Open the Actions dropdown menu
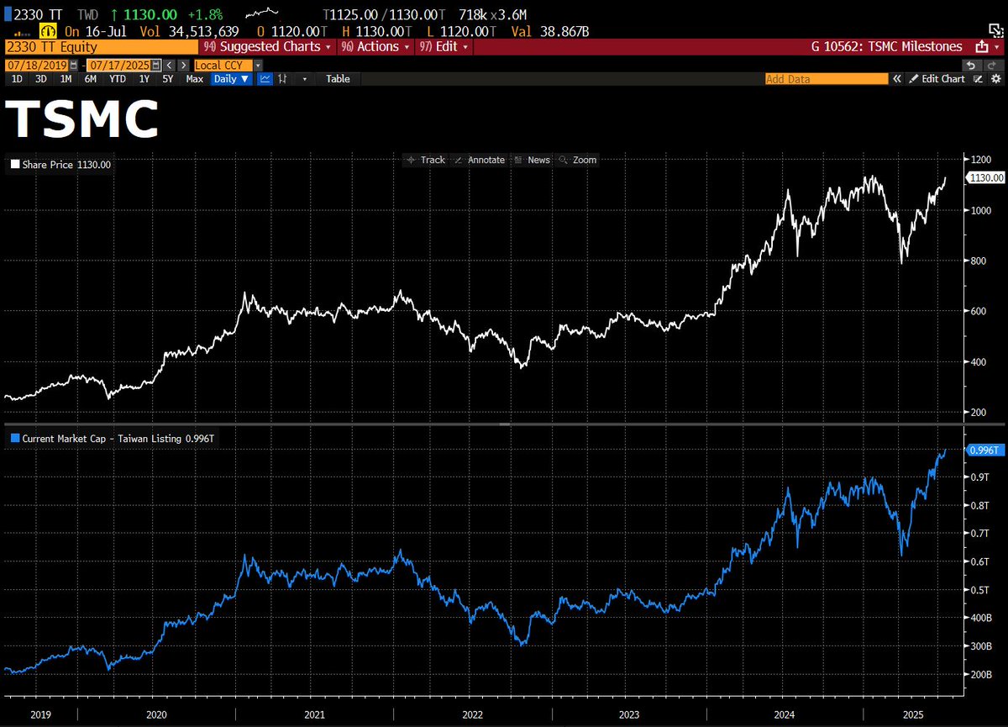Viewport: 1008px width, 727px height. tap(376, 47)
